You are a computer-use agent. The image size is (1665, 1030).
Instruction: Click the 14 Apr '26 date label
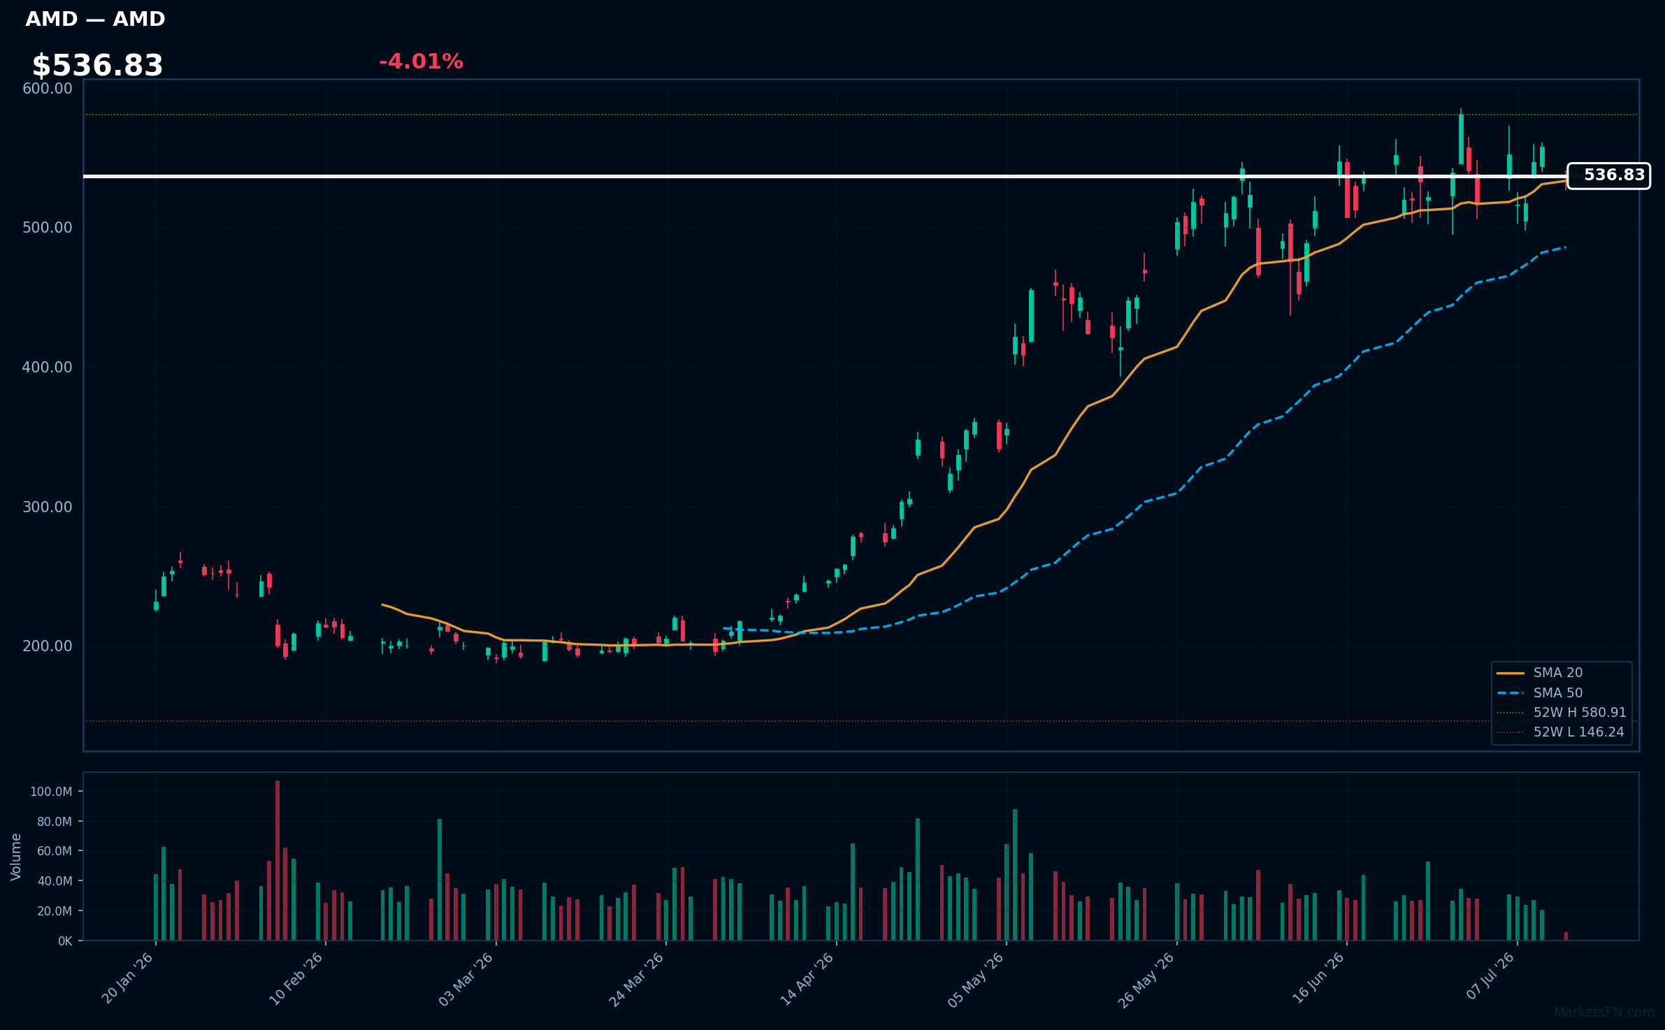pyautogui.click(x=807, y=979)
